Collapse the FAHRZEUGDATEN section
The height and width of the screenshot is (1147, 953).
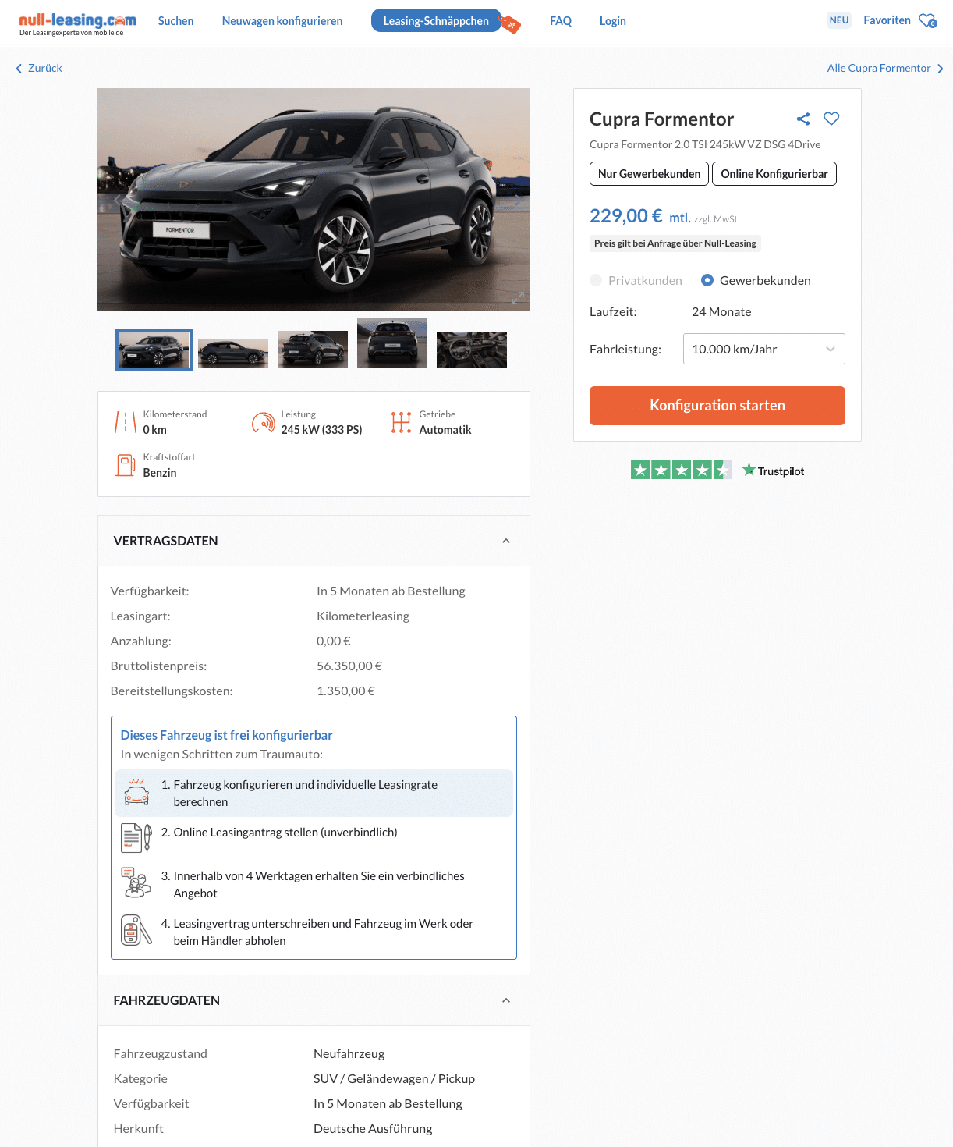pos(506,1000)
